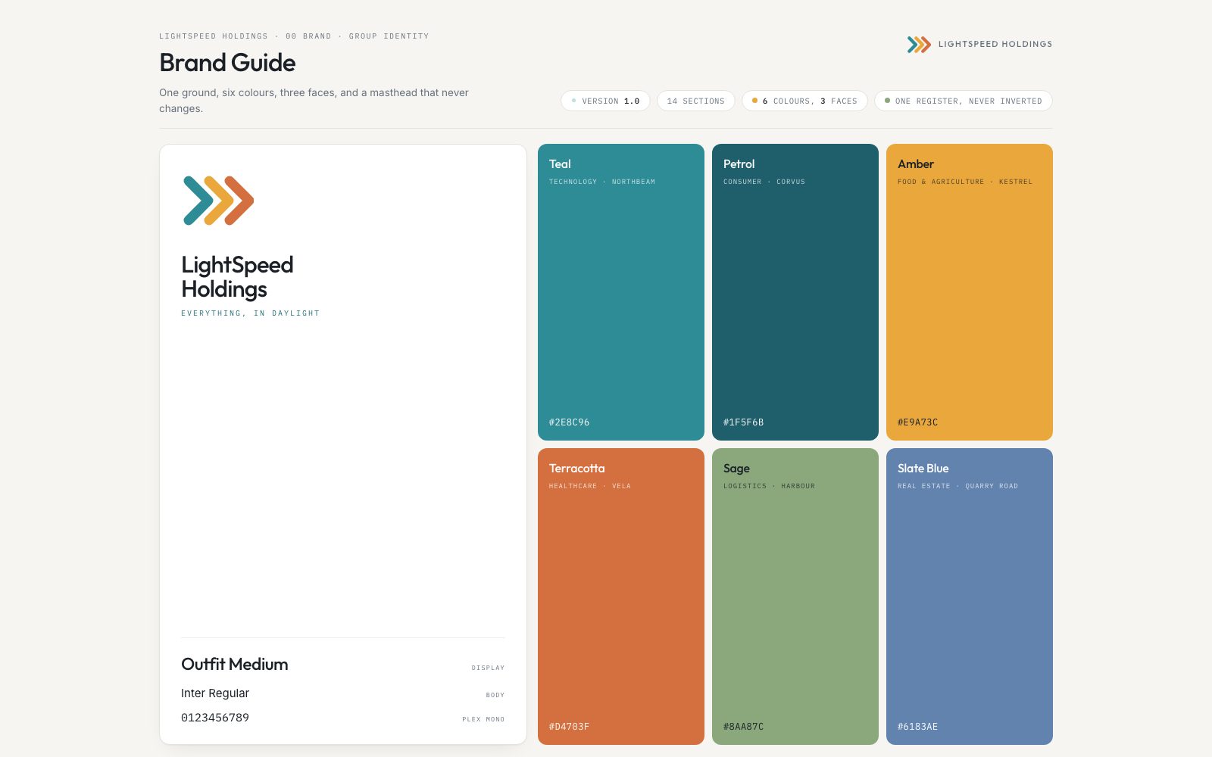This screenshot has width=1212, height=757.
Task: Select the Terracotta colour swatch card
Action: (621, 597)
